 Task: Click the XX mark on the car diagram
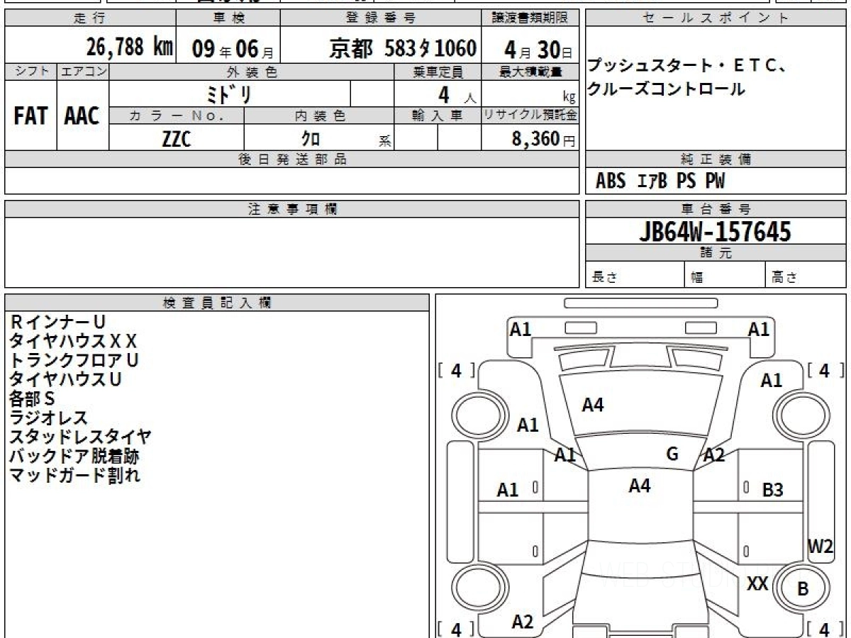758,583
